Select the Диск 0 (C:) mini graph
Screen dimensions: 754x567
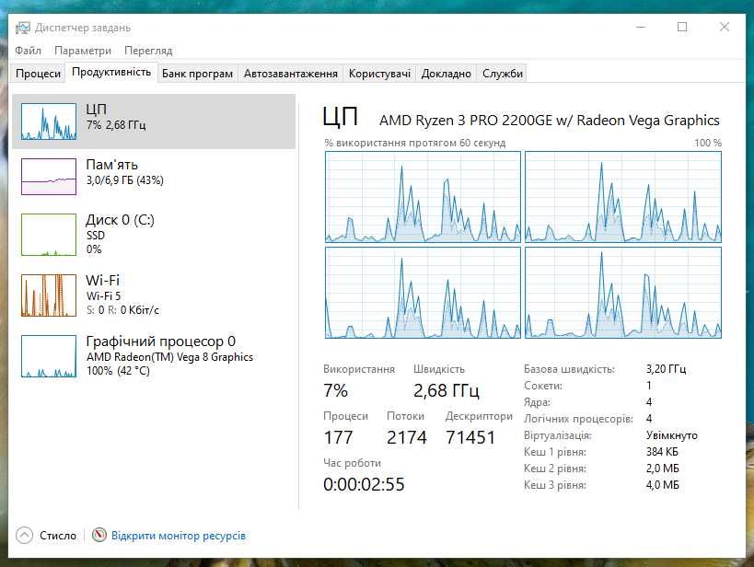tap(49, 235)
